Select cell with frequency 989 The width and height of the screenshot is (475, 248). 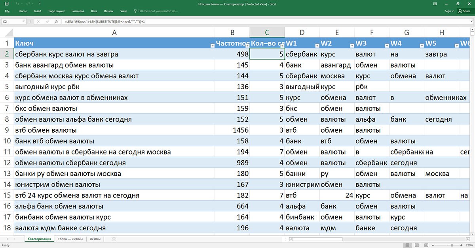coord(232,163)
